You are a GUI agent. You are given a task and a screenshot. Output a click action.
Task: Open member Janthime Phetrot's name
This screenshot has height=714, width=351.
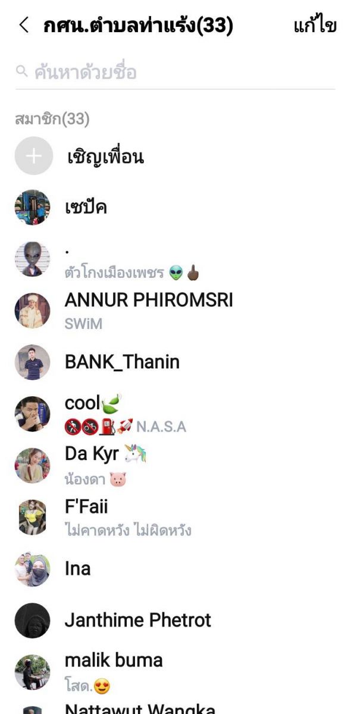click(138, 621)
